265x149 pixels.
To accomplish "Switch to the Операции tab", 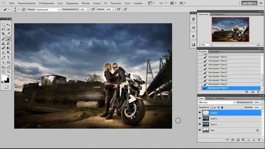I will point(214,51).
